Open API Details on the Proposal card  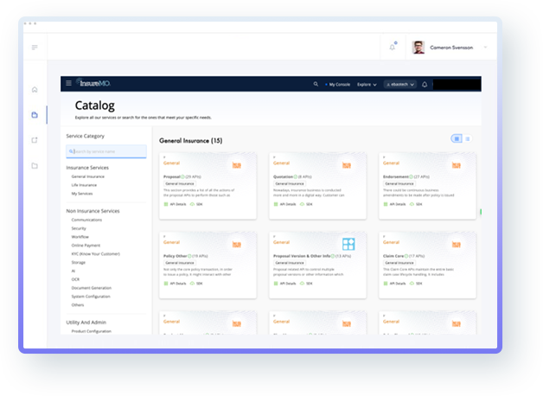175,204
